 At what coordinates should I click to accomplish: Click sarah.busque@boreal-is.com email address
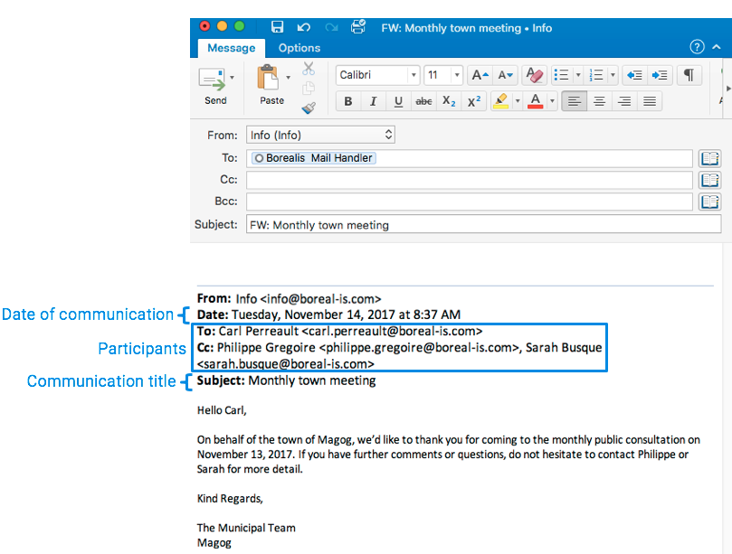coord(286,363)
